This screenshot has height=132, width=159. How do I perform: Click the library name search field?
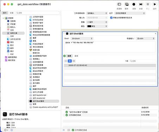(38, 13)
